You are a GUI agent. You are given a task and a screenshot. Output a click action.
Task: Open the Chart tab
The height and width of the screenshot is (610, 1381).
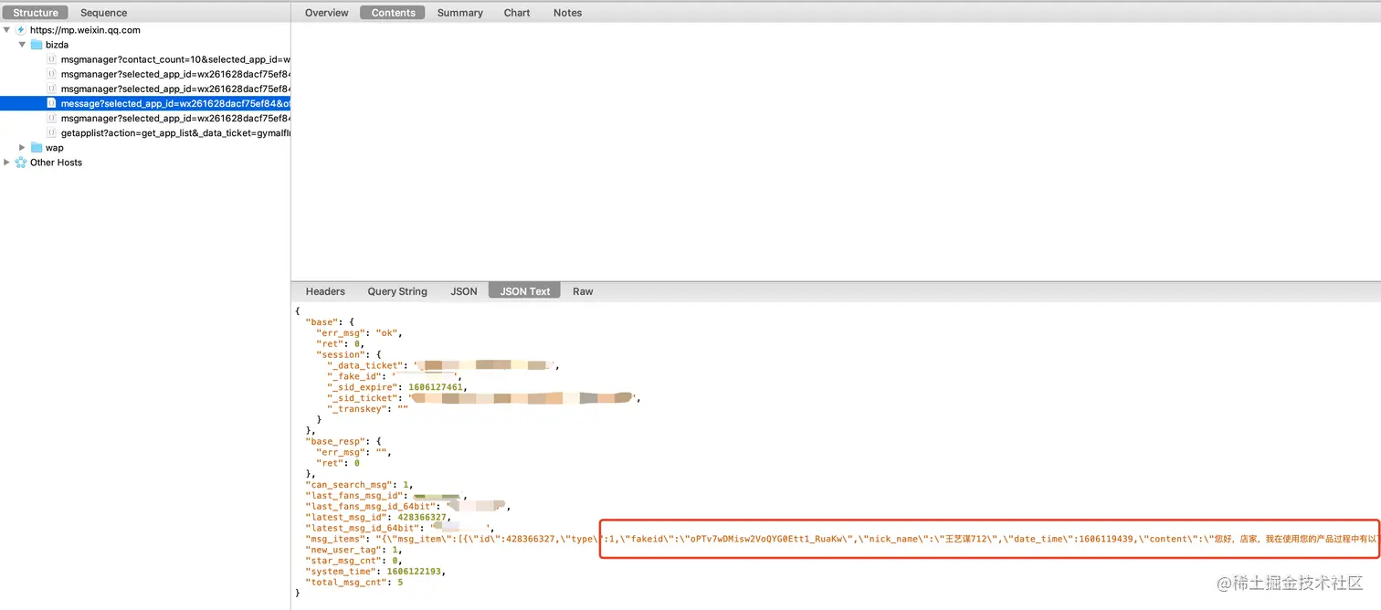click(517, 13)
